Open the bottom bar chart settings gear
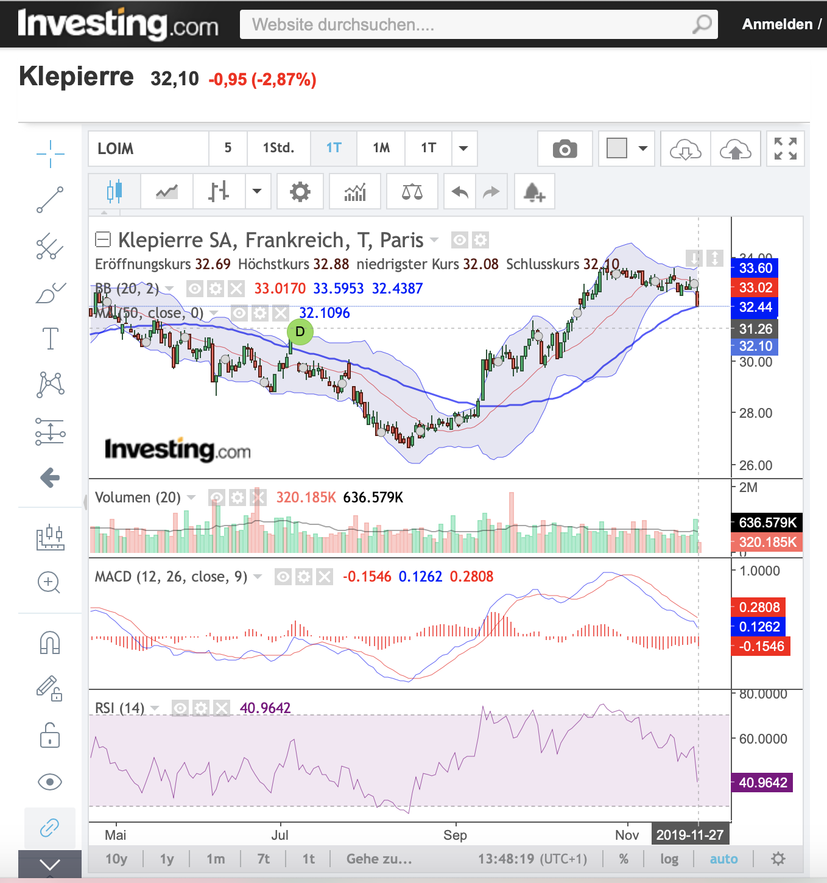The width and height of the screenshot is (827, 883). (778, 859)
